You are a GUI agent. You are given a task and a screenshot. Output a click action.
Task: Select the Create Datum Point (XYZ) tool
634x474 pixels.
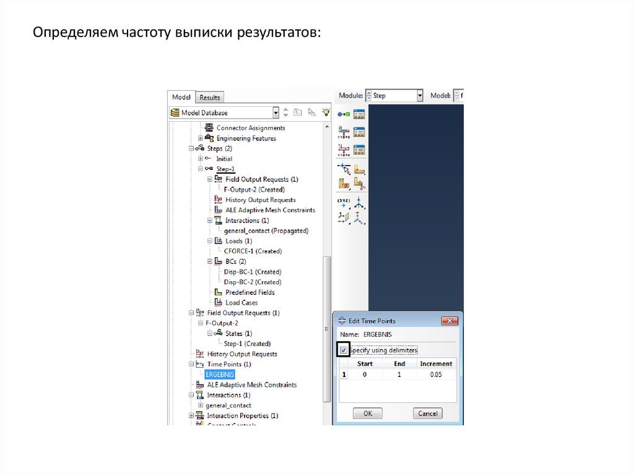[344, 202]
